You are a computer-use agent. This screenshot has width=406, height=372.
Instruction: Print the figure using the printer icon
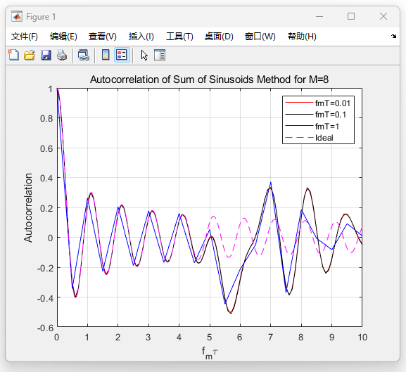[62, 55]
